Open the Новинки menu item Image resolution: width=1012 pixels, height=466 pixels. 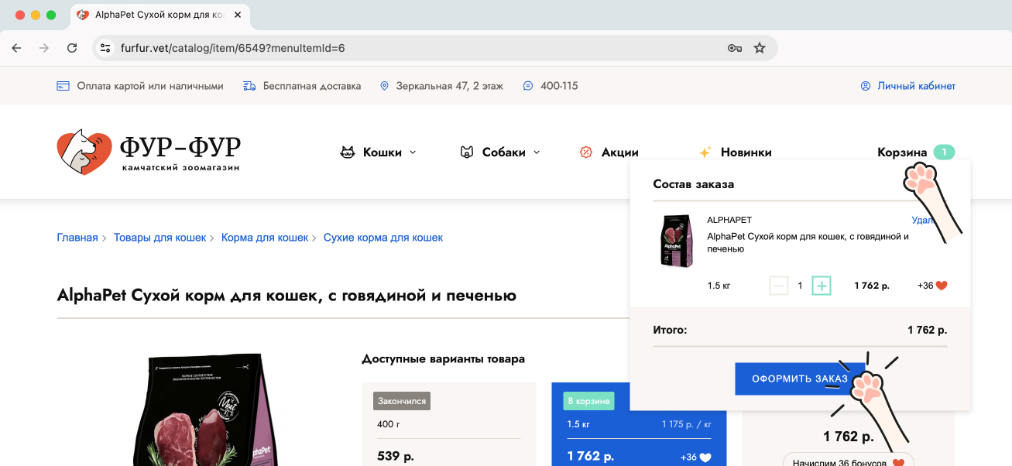pos(736,152)
